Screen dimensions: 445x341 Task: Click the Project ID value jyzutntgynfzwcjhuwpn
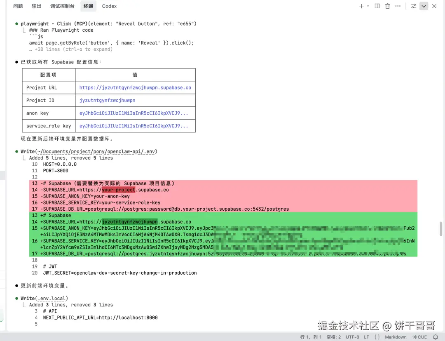coord(107,100)
